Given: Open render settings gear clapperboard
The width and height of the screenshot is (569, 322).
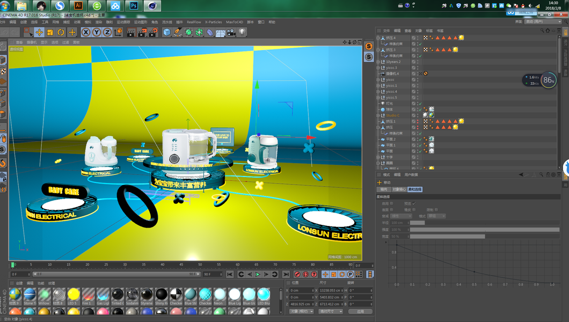Looking at the screenshot, I should (153, 32).
